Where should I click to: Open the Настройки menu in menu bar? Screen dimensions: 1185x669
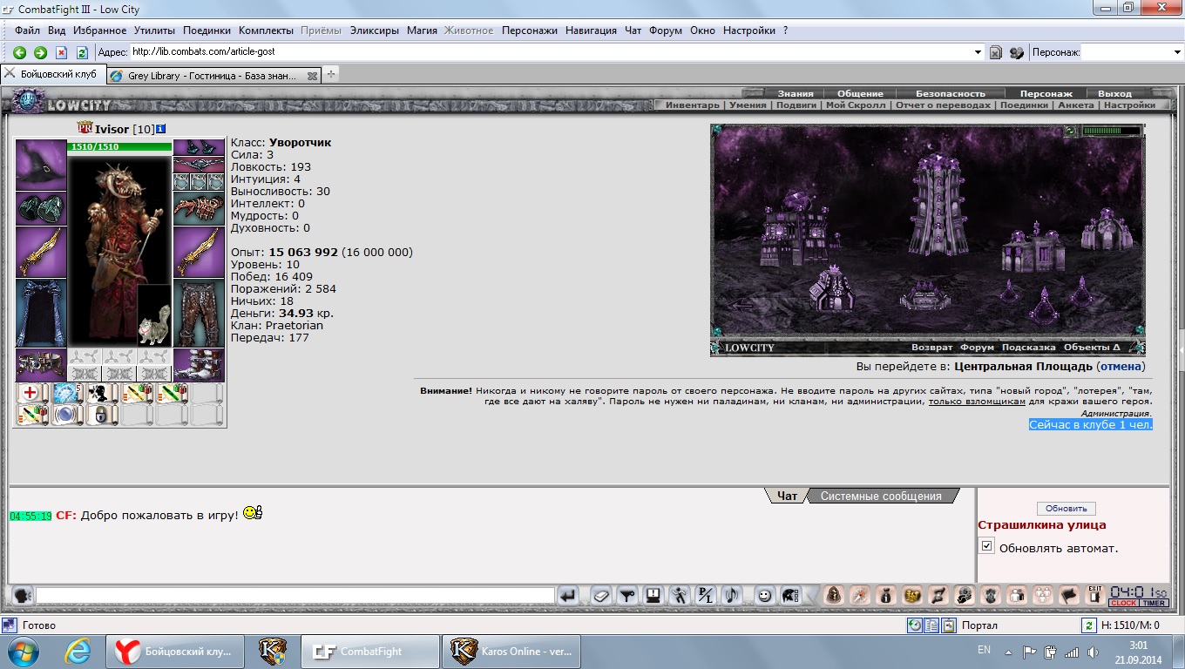pyautogui.click(x=749, y=30)
